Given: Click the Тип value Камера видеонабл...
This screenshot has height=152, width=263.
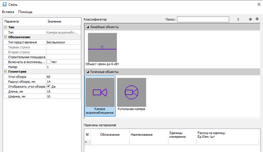Looking at the screenshot, I should click(x=63, y=32).
